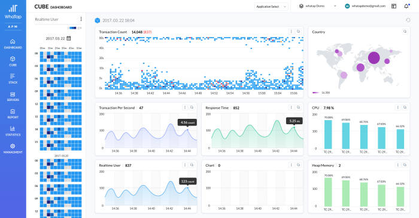Expand the Transaction Count panel

(298, 32)
